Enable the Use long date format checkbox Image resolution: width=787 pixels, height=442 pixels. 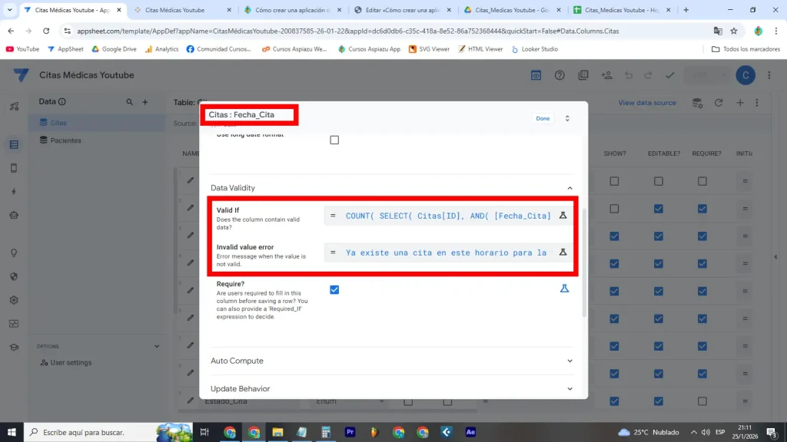[334, 140]
